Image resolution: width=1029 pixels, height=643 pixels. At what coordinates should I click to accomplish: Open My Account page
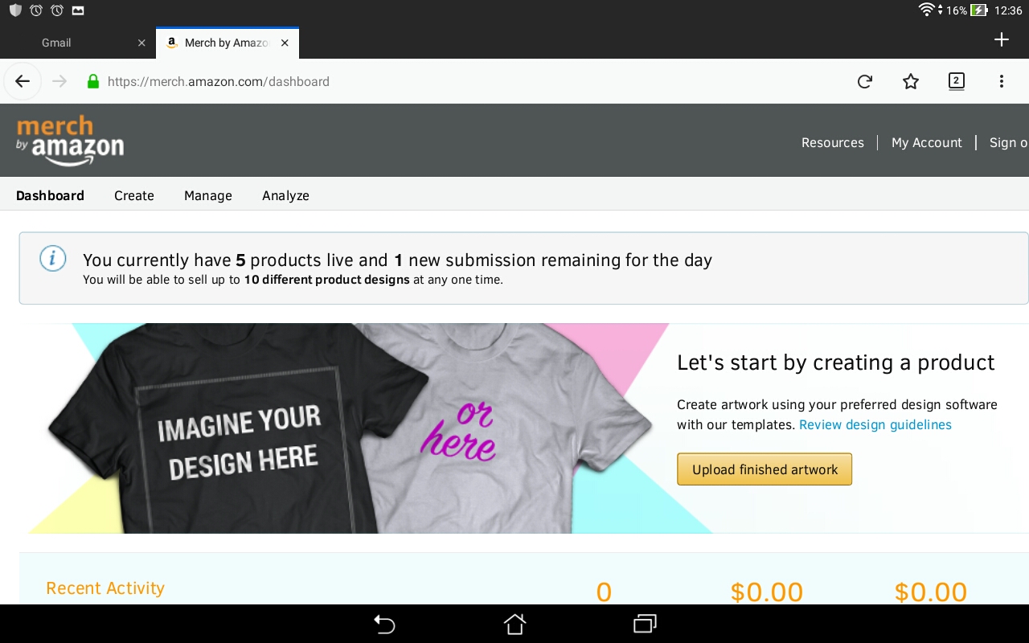click(x=926, y=142)
